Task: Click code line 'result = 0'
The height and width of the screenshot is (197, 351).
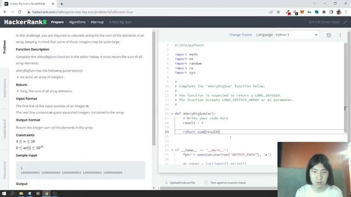Action: 193,123
